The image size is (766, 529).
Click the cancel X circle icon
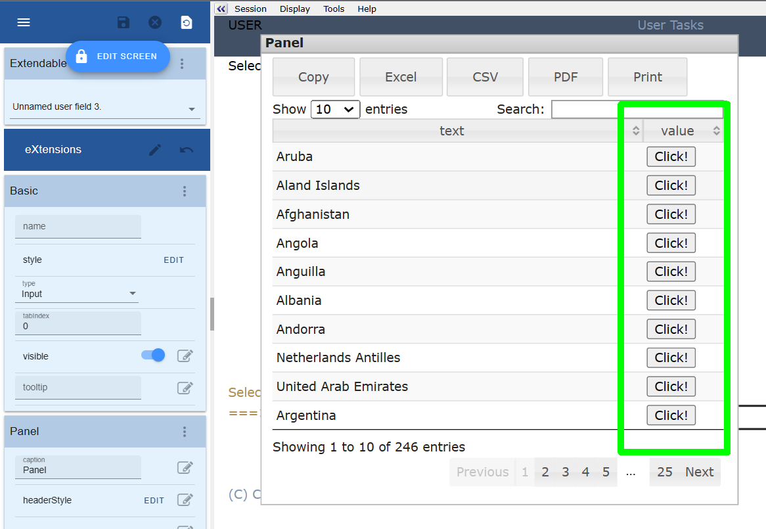(155, 22)
